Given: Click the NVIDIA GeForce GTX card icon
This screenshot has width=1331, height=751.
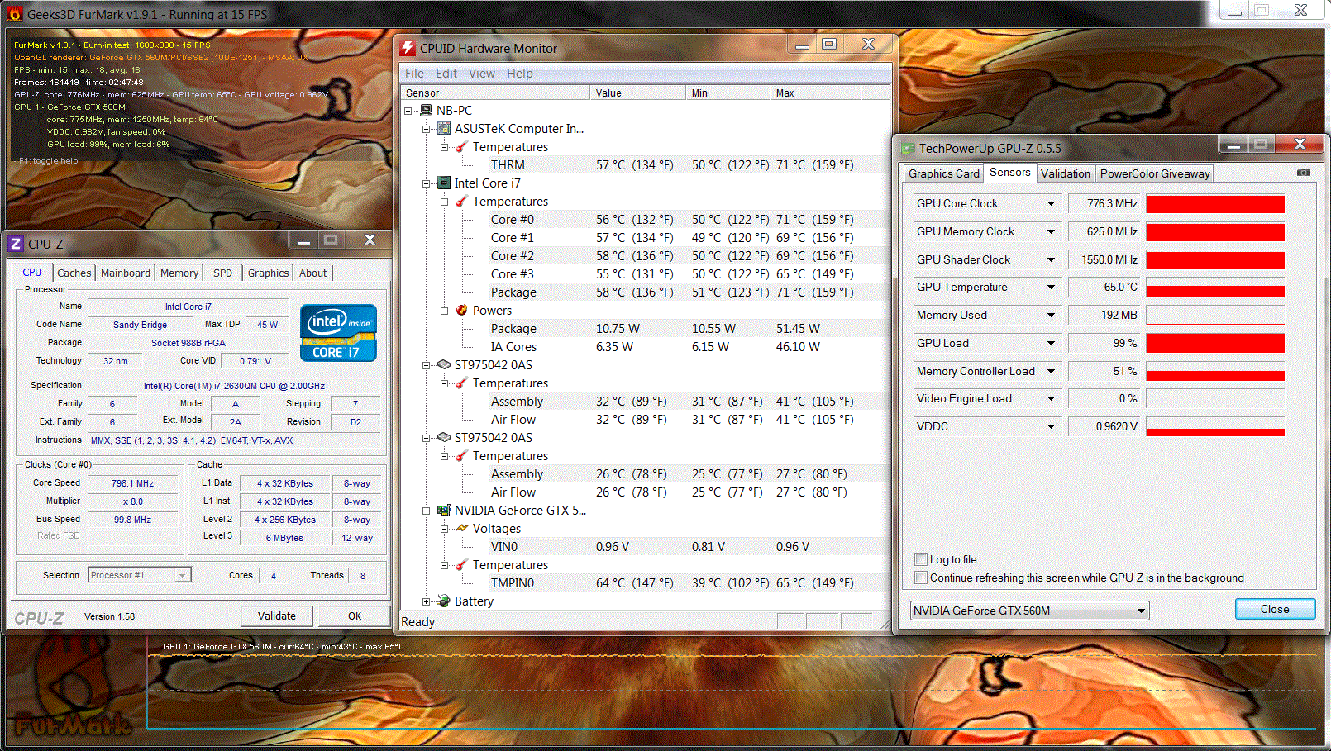Looking at the screenshot, I should point(445,511).
